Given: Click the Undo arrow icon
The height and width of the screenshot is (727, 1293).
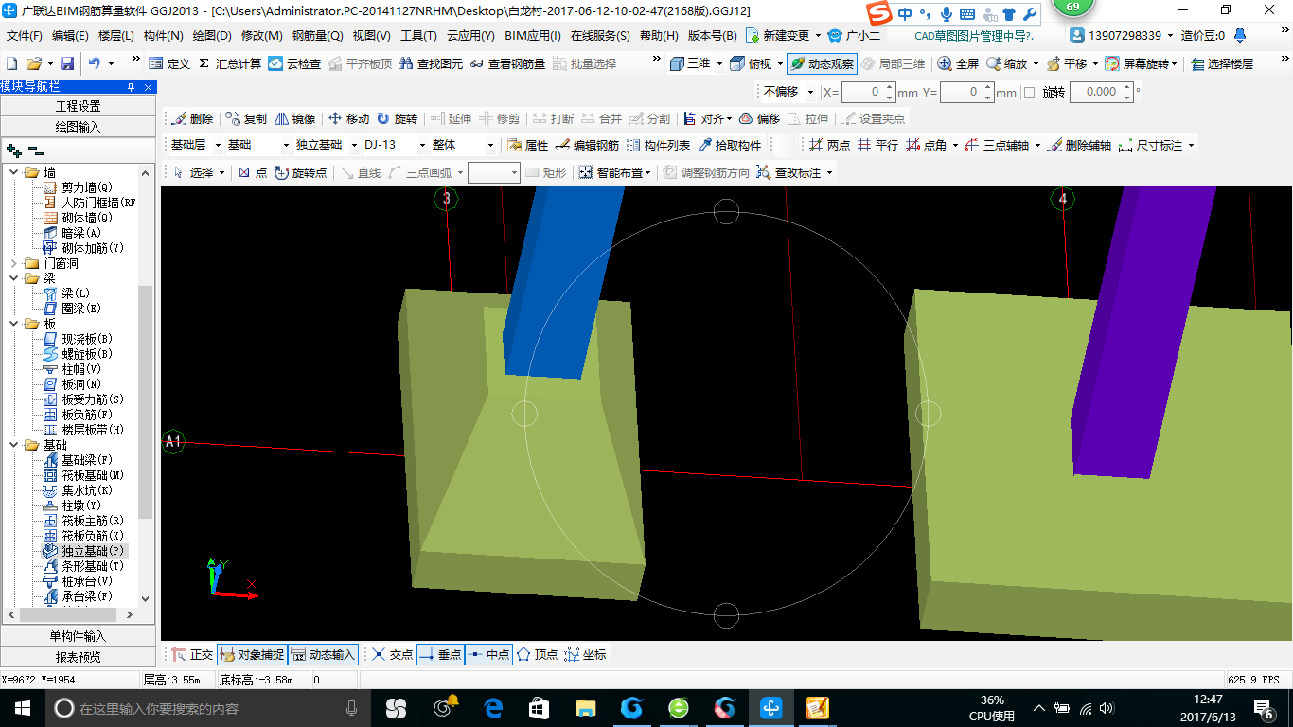Looking at the screenshot, I should [x=95, y=63].
